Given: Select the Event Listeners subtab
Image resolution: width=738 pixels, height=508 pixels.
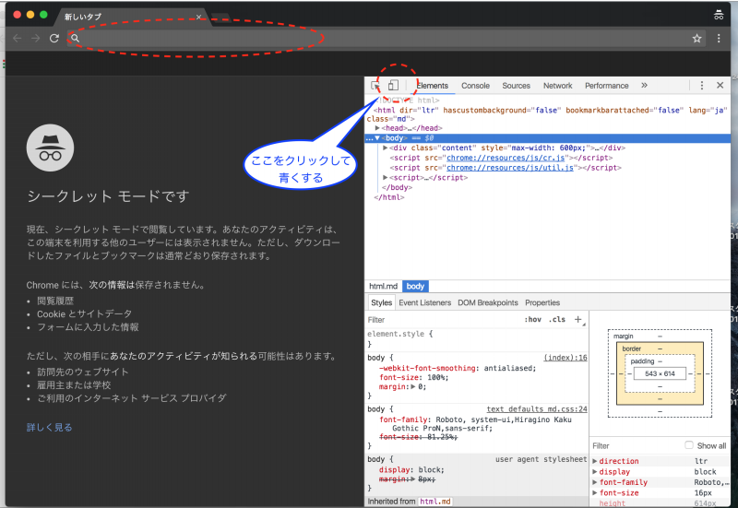Looking at the screenshot, I should click(x=425, y=302).
